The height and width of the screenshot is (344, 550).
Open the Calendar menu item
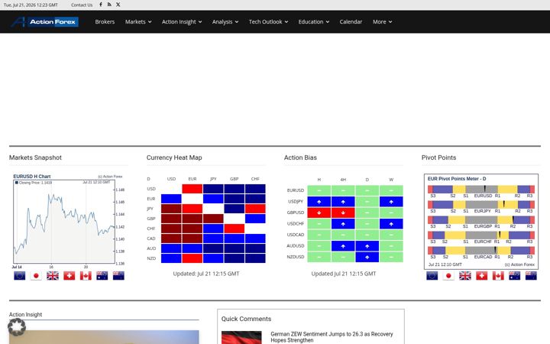pyautogui.click(x=351, y=21)
